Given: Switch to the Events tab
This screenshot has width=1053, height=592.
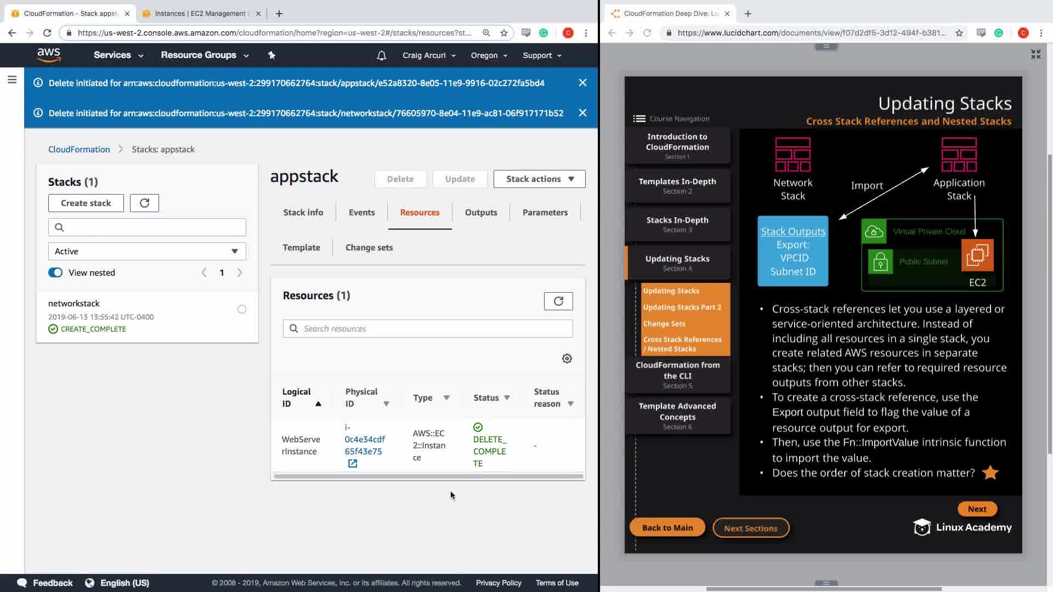Looking at the screenshot, I should pyautogui.click(x=361, y=212).
